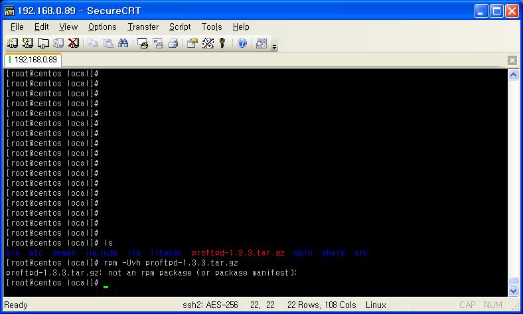Click 'share' directory in ls output
523x314 pixels.
pyautogui.click(x=334, y=253)
